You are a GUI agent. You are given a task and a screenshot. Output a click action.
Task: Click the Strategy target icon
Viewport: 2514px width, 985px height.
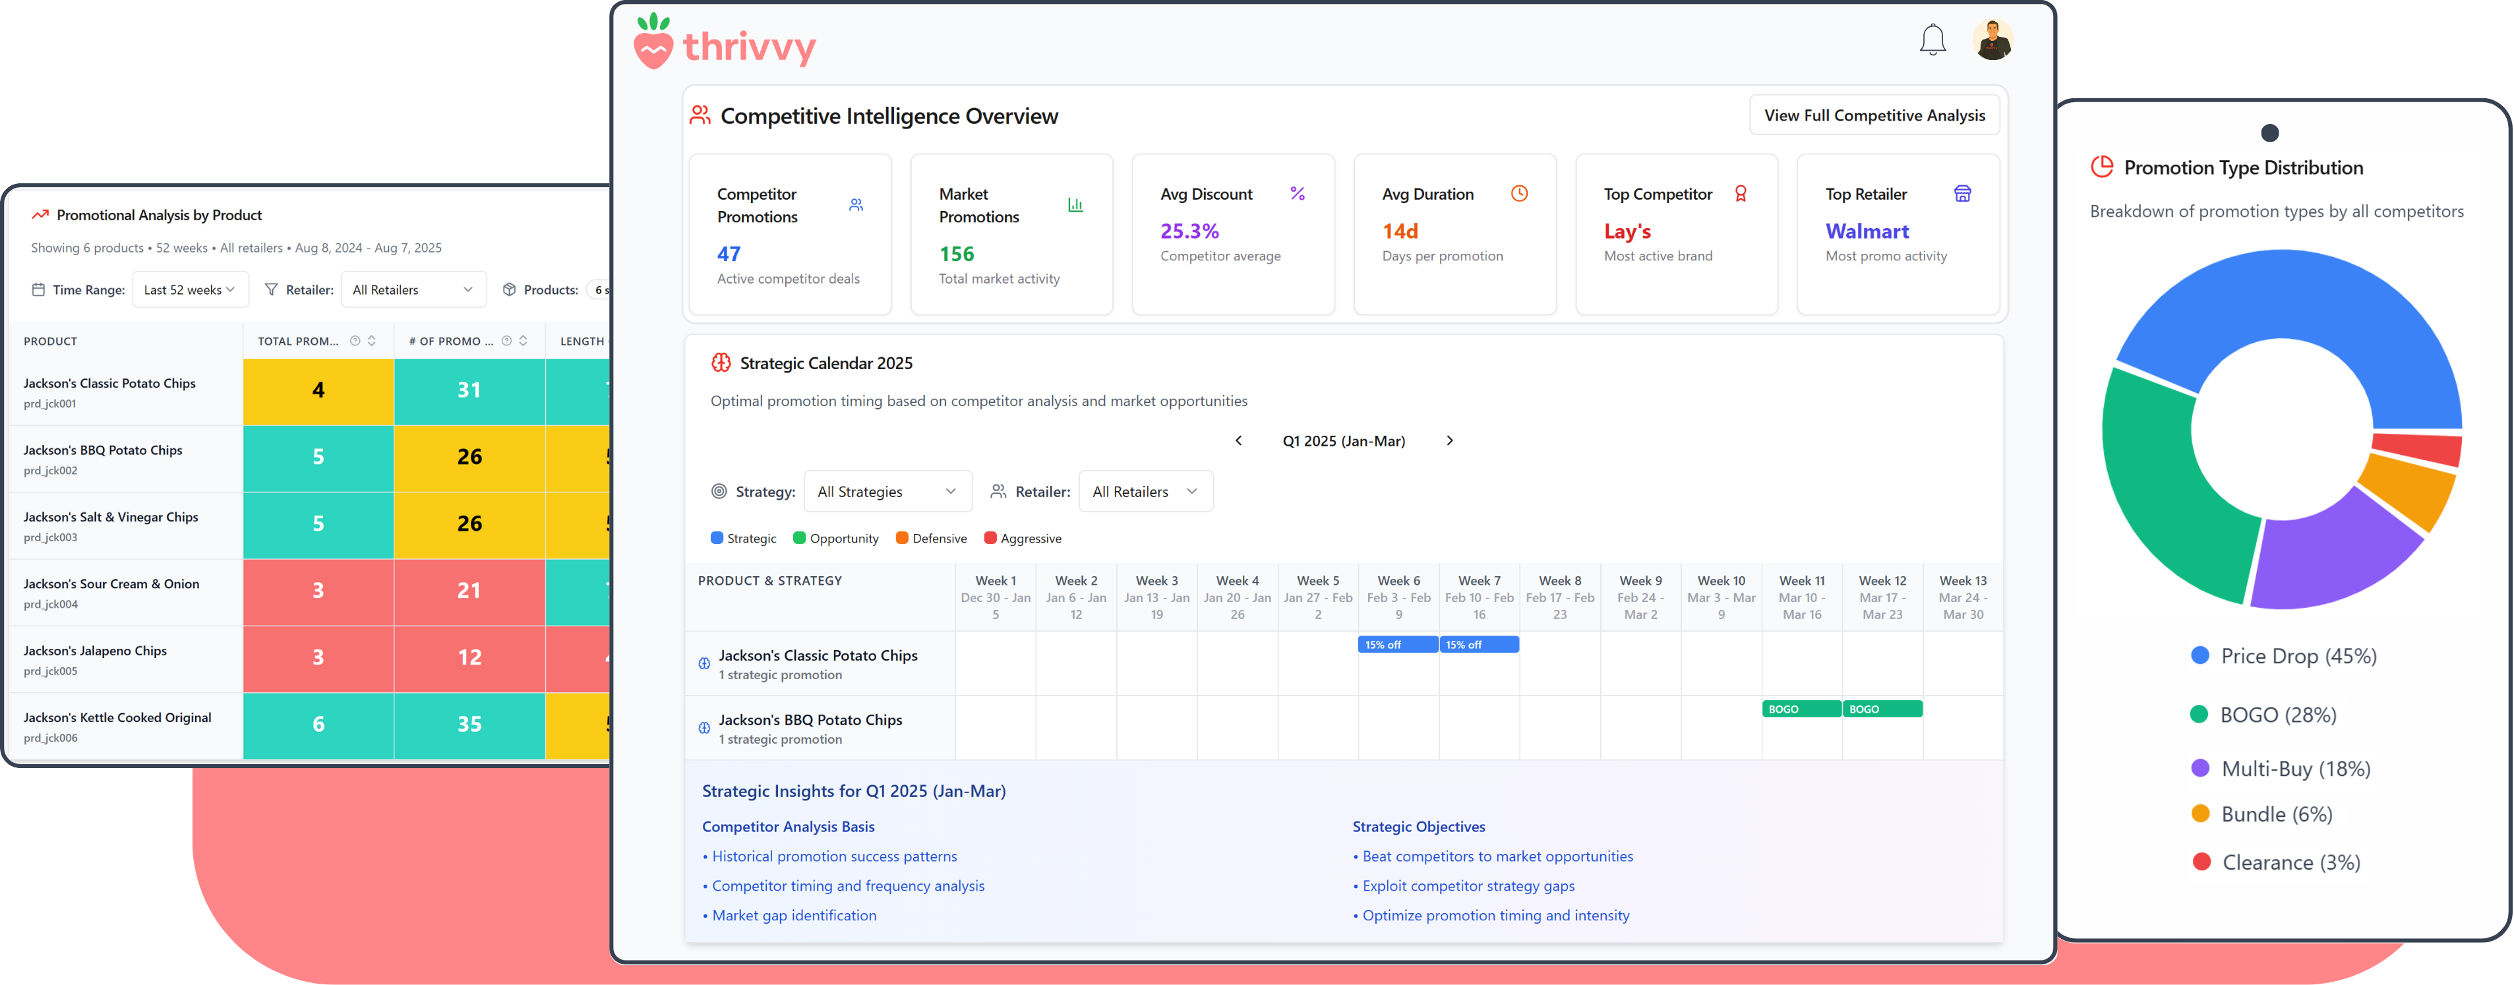tap(718, 491)
